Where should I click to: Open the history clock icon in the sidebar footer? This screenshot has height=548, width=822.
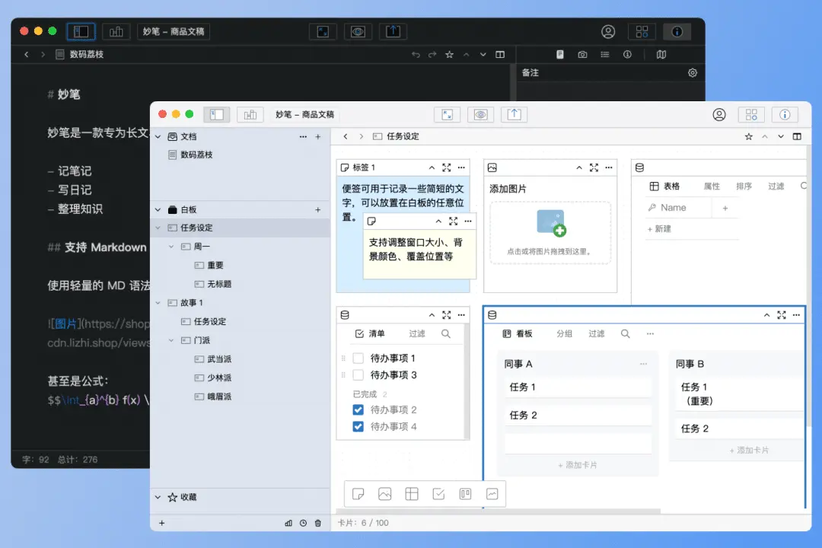coord(303,523)
